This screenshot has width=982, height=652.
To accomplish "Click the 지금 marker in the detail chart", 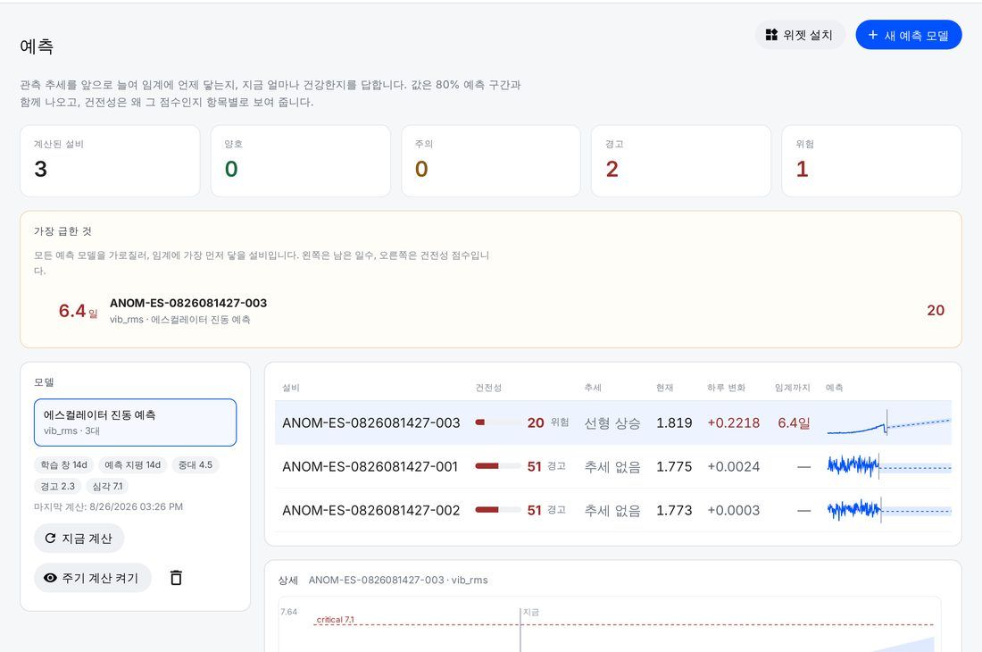I will tap(531, 612).
